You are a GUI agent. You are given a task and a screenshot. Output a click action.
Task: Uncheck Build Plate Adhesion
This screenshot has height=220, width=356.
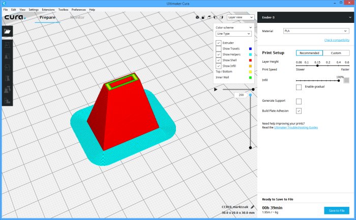(x=299, y=111)
